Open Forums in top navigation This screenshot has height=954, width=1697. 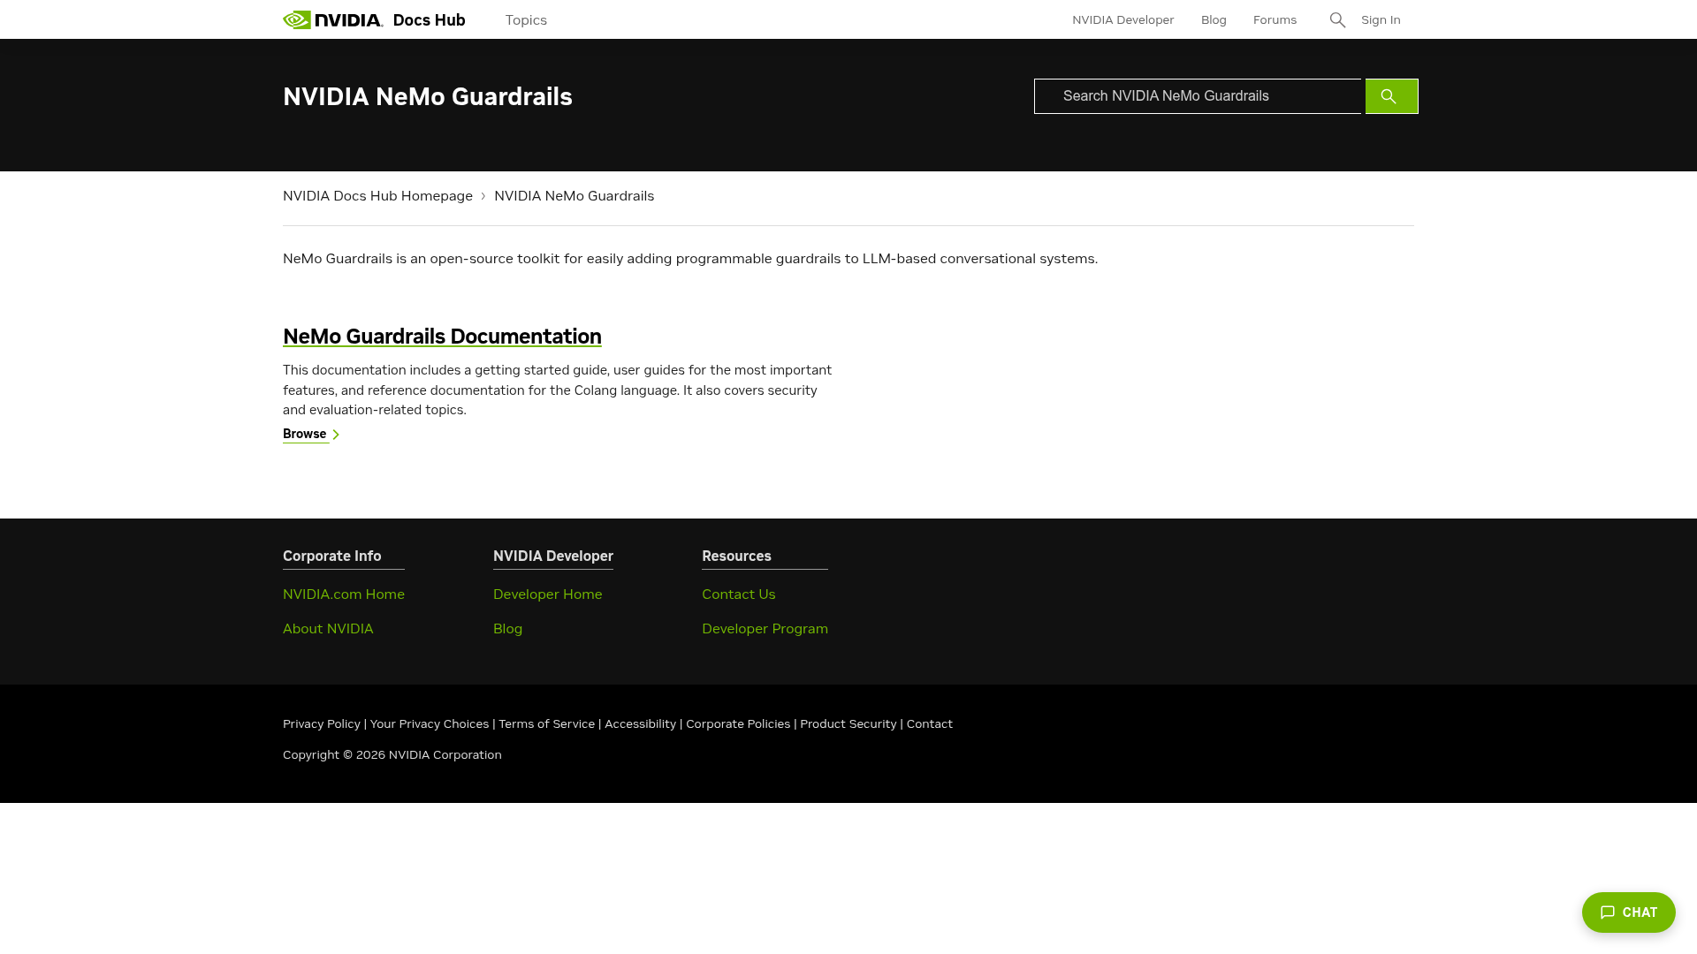[1275, 19]
